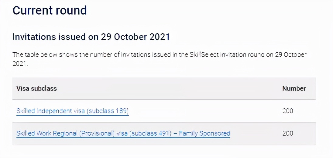Open the Skilled Work Regional (Provisional) visa link
Image resolution: width=333 pixels, height=158 pixels.
click(123, 133)
